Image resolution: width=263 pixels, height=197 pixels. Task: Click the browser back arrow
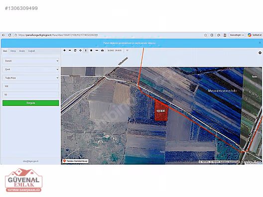click(3, 35)
